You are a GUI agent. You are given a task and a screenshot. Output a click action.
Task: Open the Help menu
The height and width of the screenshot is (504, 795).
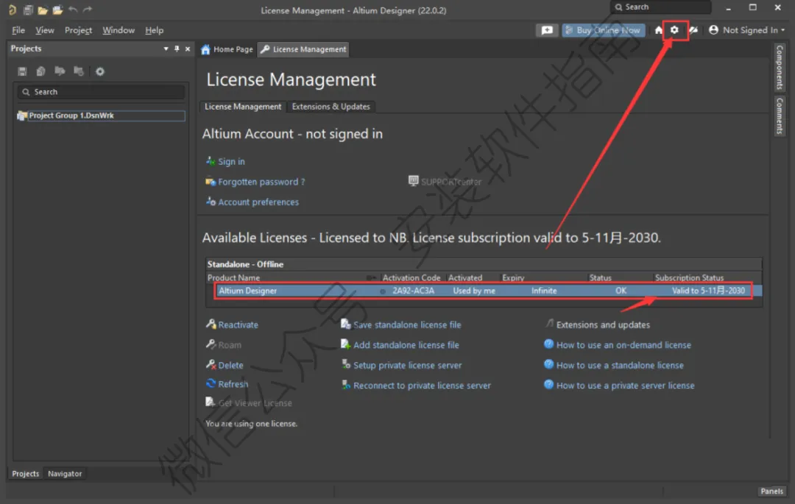tap(154, 30)
